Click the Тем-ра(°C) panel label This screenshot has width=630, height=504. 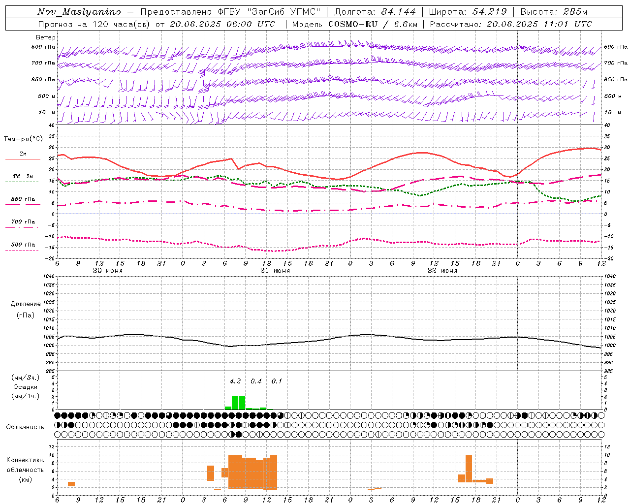pos(23,139)
